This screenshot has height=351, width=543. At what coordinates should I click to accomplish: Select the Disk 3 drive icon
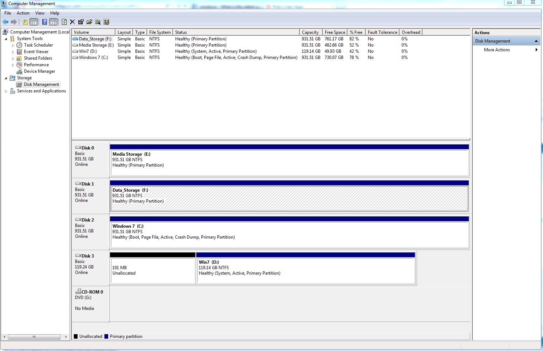[78, 256]
